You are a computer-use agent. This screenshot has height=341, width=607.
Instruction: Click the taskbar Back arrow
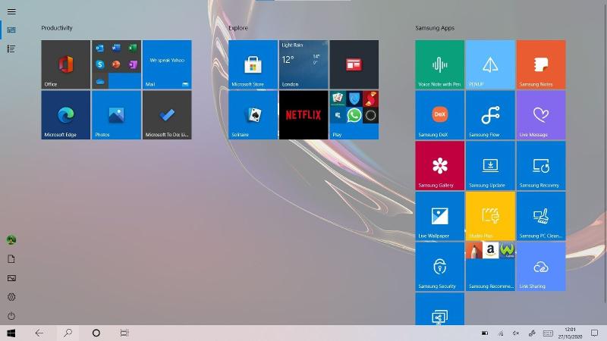(x=39, y=333)
